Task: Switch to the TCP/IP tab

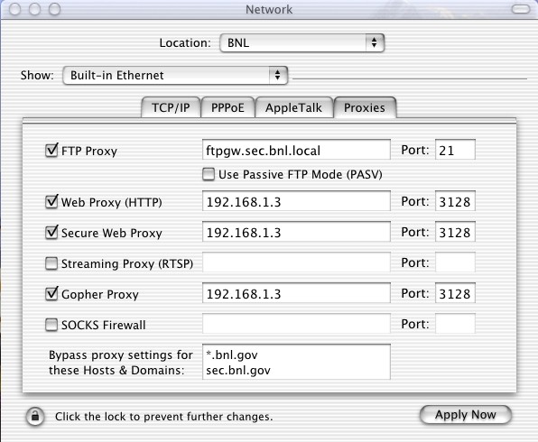Action: click(171, 107)
